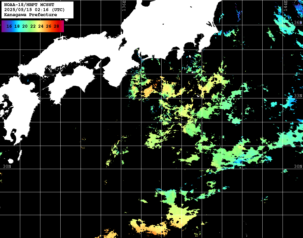The height and width of the screenshot is (238, 303).
Task: Click the "NOAA-18/HRPT MCSST" title text
Action: click(29, 5)
